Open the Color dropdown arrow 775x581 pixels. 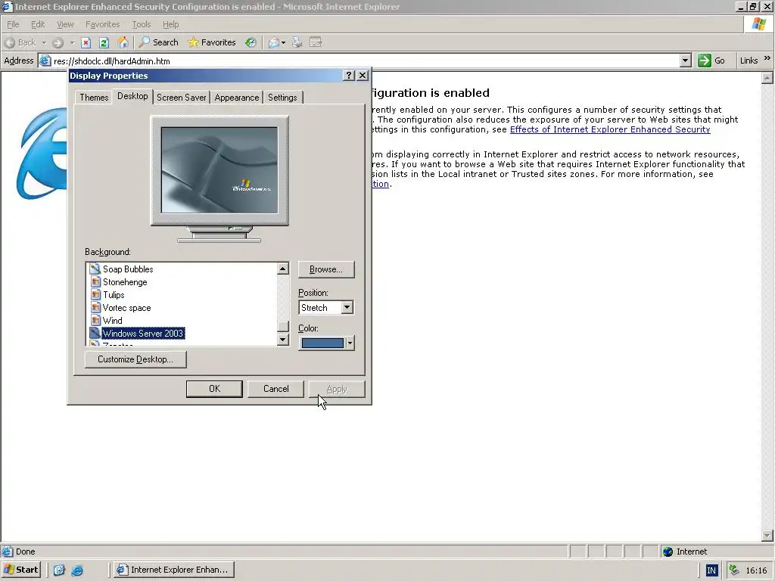(350, 343)
